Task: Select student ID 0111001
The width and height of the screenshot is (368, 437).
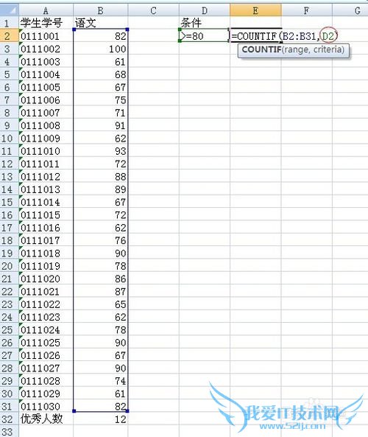Action: (x=46, y=36)
